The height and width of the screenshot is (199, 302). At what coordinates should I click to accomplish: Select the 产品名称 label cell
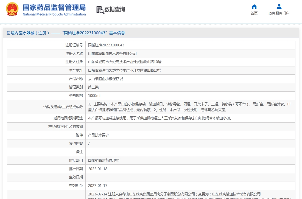(x=46, y=79)
